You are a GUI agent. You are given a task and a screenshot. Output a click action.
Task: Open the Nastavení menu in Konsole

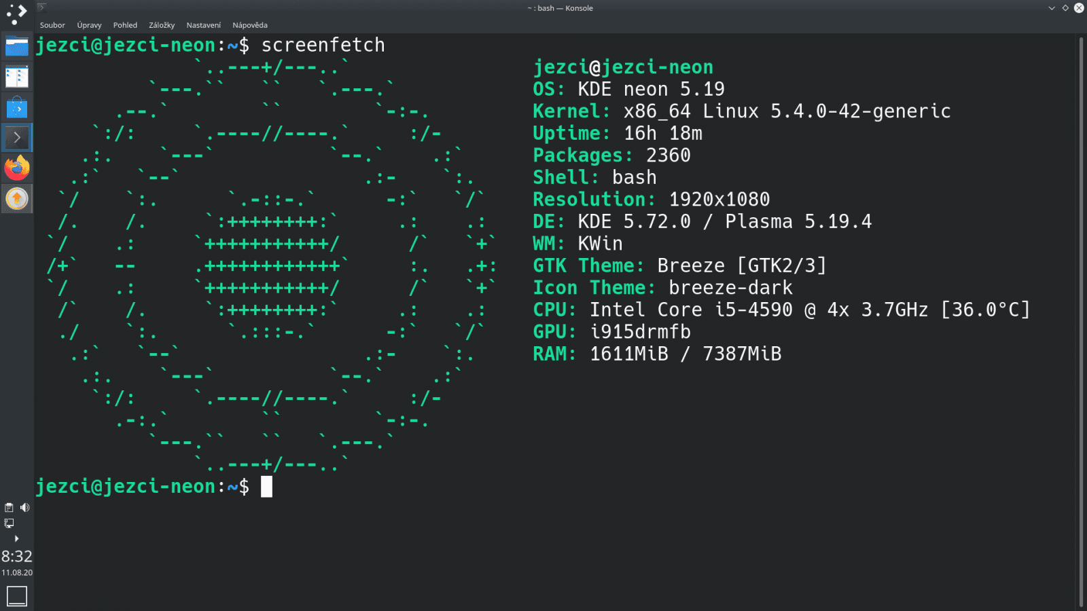204,24
